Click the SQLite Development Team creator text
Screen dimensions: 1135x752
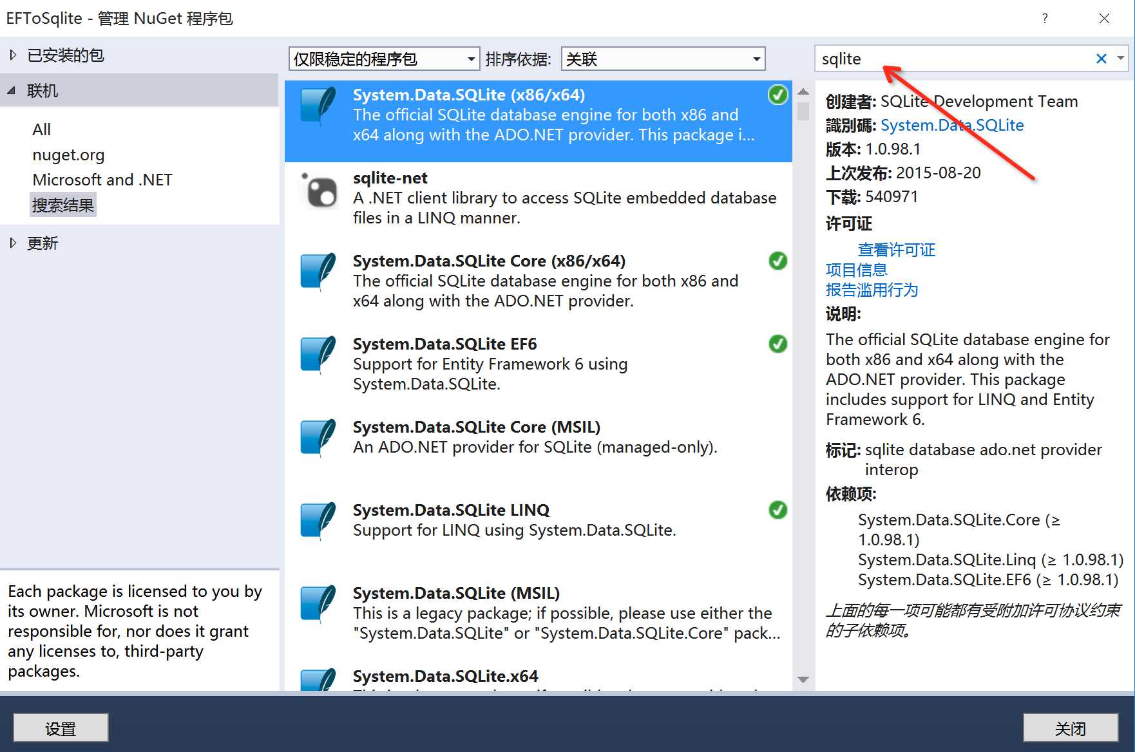tap(979, 101)
